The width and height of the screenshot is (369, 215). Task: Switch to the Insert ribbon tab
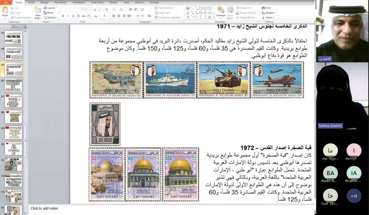[31, 2]
